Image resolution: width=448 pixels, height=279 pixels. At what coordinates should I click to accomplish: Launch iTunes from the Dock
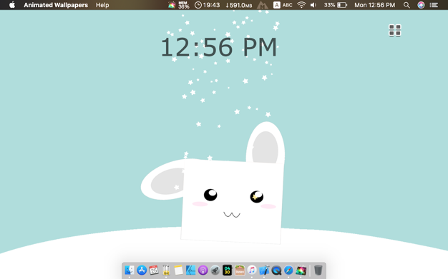point(252,270)
